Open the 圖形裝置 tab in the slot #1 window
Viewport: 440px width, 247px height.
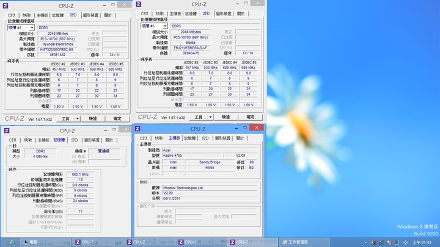click(x=90, y=15)
